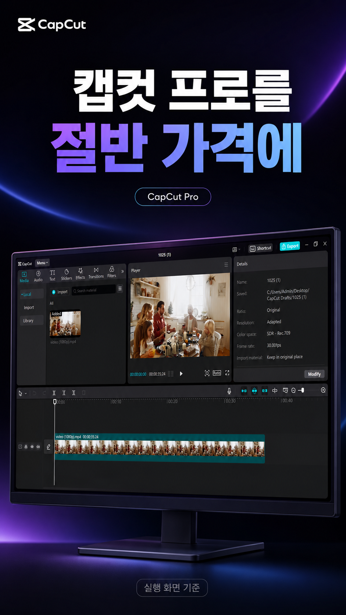
Task: Click the Keep in original place value
Action: pos(285,357)
